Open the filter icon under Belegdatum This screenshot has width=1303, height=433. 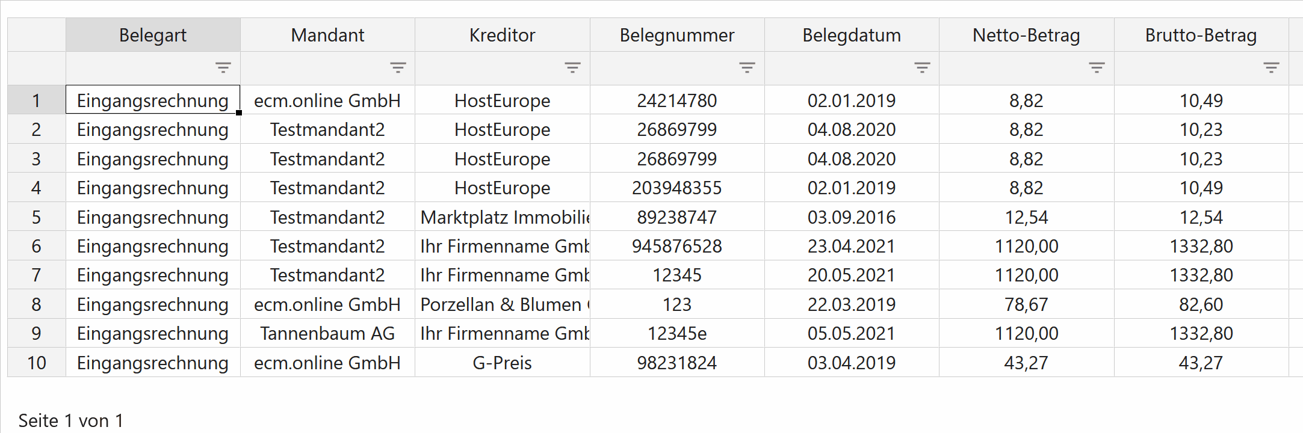coord(922,68)
